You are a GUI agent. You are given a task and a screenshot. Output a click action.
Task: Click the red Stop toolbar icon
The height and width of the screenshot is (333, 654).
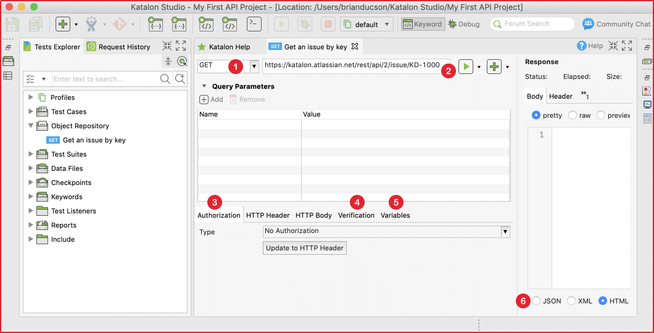coord(328,24)
